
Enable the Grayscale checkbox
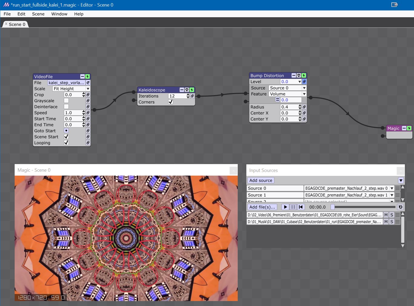(66, 101)
